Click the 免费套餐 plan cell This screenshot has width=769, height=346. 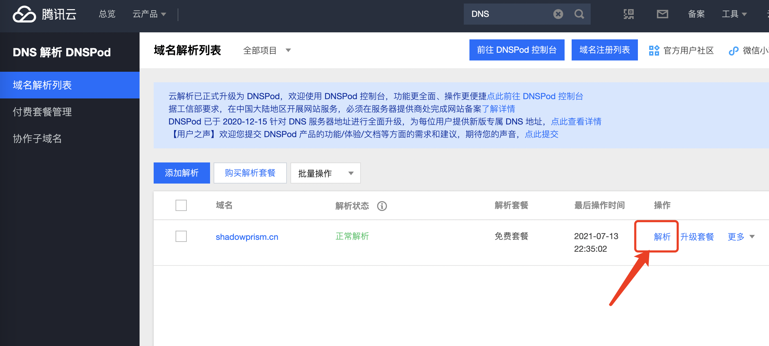coord(511,236)
